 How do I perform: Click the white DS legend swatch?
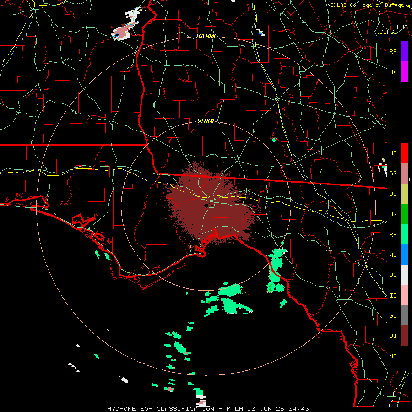click(x=404, y=275)
